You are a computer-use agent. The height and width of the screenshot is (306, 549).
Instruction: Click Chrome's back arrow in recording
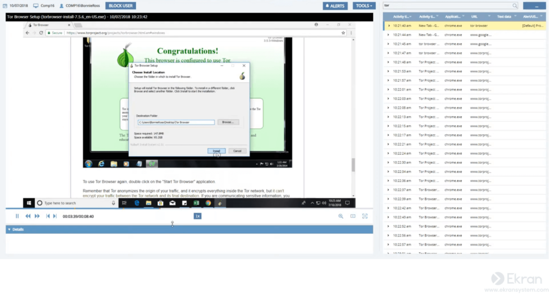pos(27,33)
